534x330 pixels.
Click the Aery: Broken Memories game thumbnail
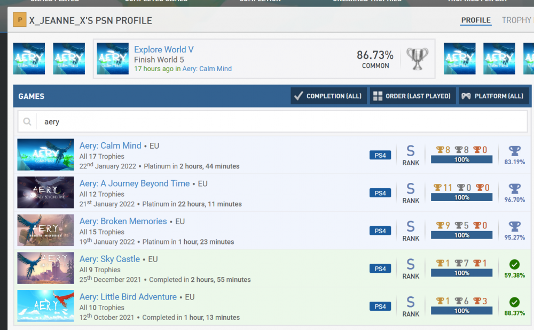coord(45,231)
